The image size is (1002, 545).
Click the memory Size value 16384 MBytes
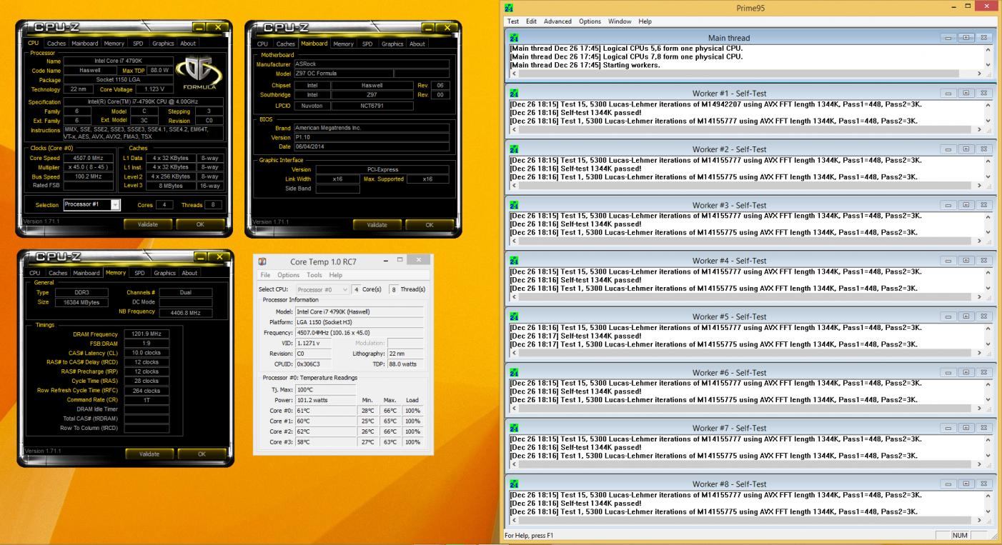tap(81, 302)
